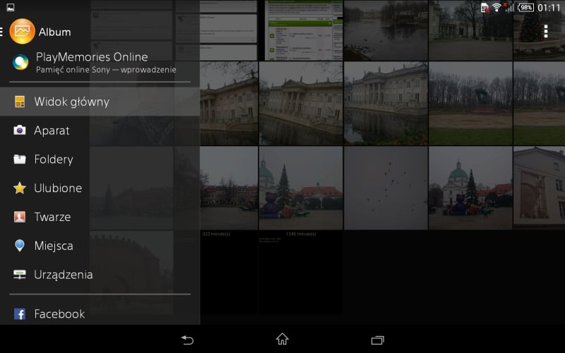Tap 'Pamięć online Sony — wprowadzenie' subtitle
Screen dimensions: 565x353
[106, 69]
